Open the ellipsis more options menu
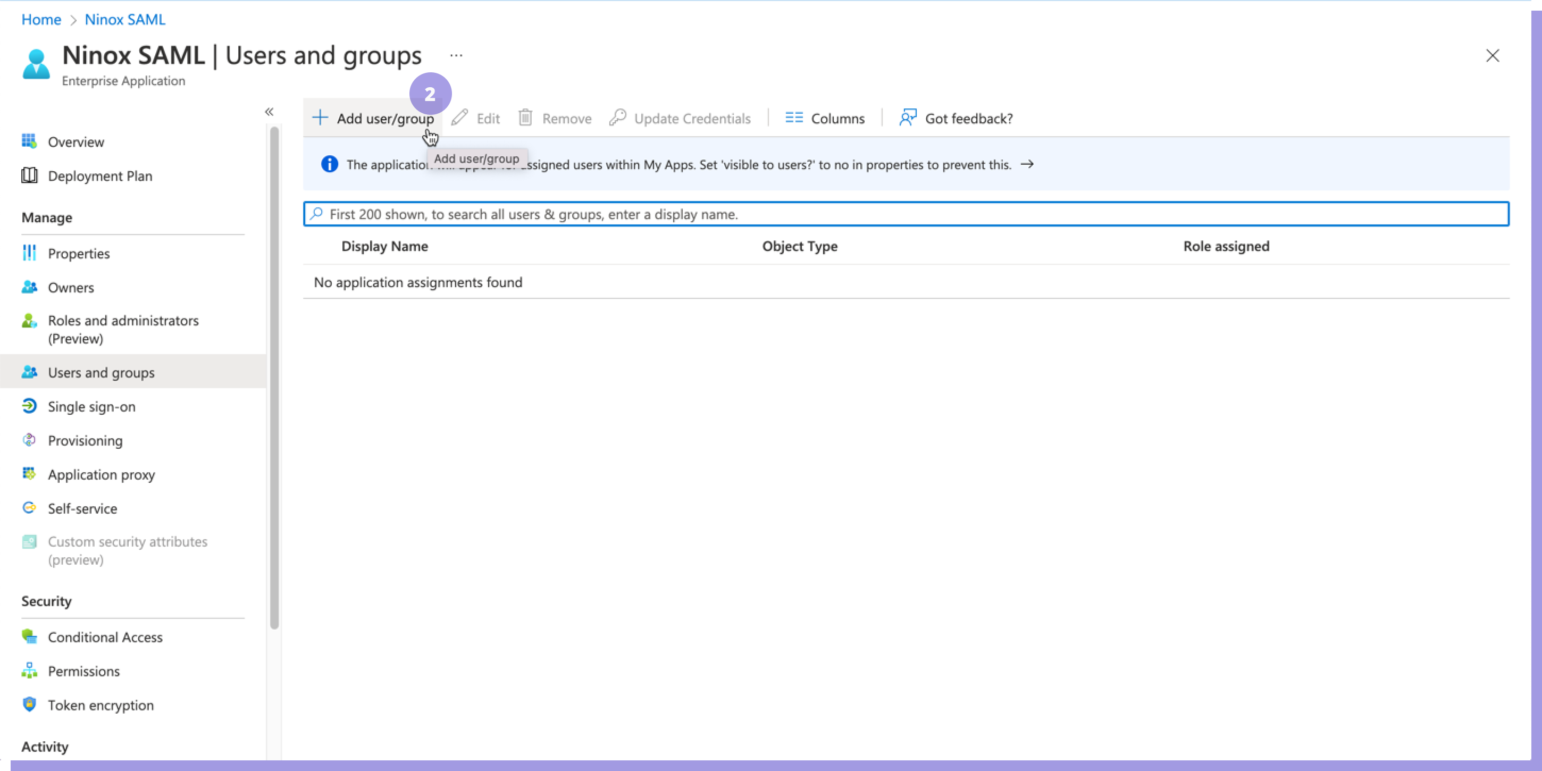This screenshot has width=1542, height=771. coord(456,55)
